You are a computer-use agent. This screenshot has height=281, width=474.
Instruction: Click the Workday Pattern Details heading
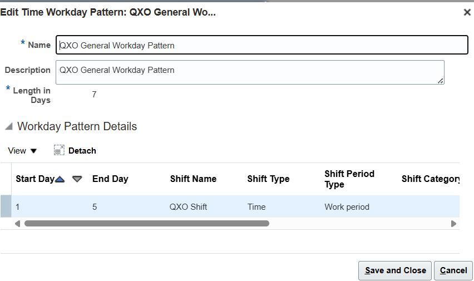77,126
